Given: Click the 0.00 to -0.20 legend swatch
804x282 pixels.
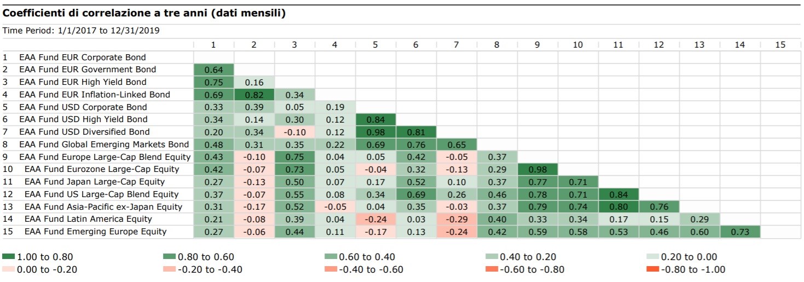Looking at the screenshot, I should (9, 269).
